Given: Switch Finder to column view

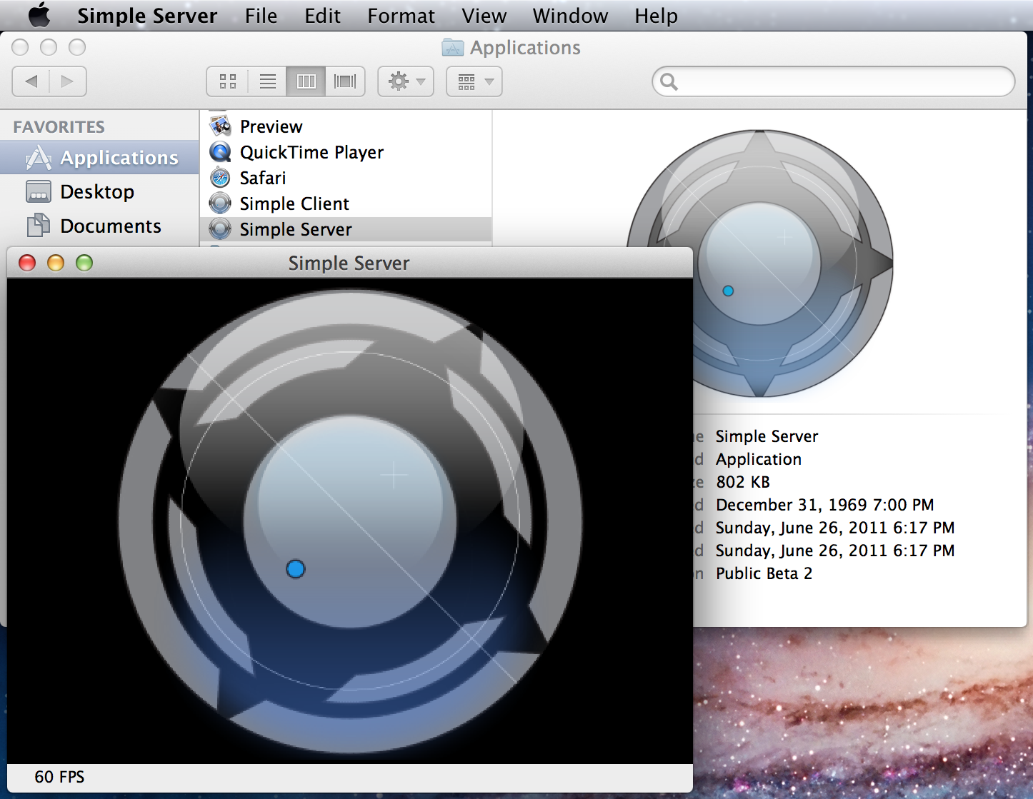Looking at the screenshot, I should pyautogui.click(x=306, y=81).
